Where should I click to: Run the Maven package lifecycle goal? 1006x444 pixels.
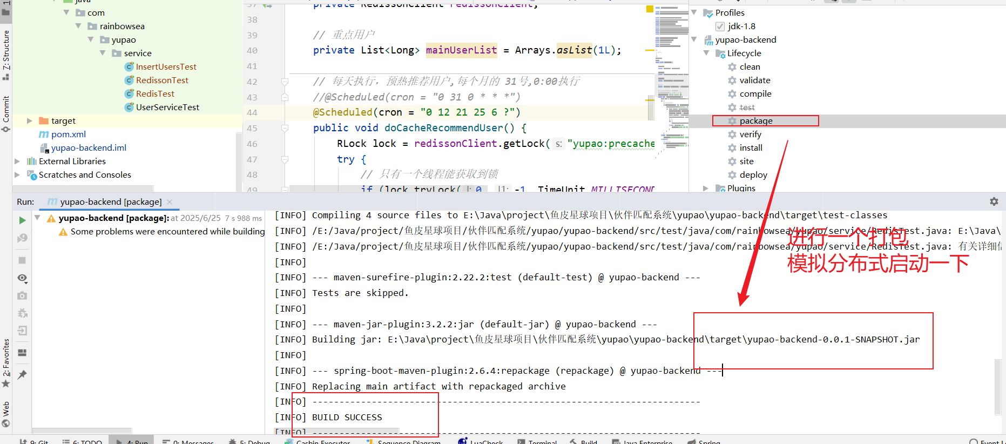[755, 121]
